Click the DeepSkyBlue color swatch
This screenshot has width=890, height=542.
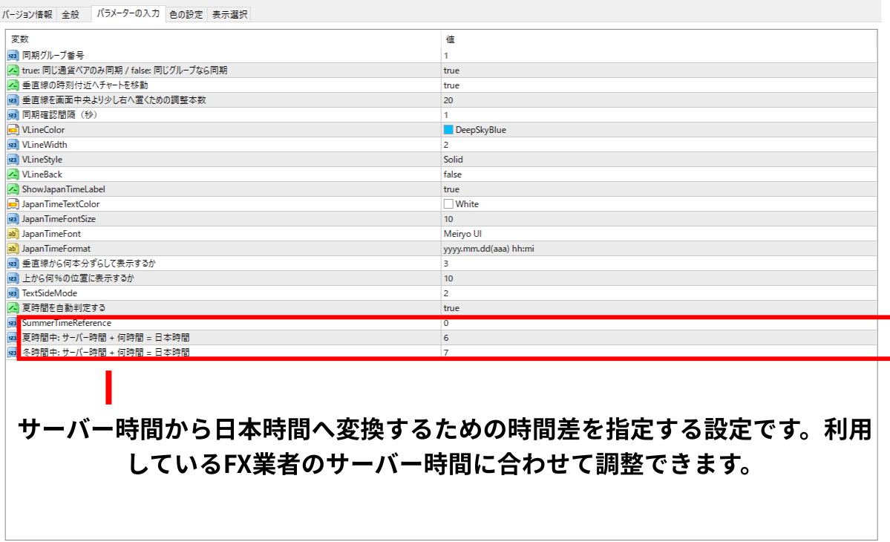click(448, 130)
